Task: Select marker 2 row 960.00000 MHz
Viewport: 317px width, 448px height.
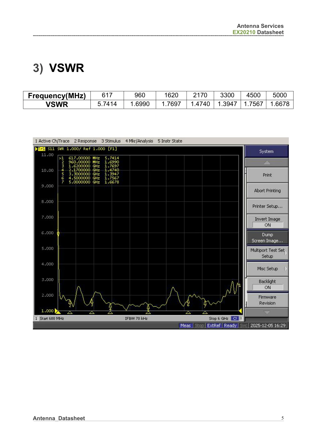Action: (x=89, y=162)
